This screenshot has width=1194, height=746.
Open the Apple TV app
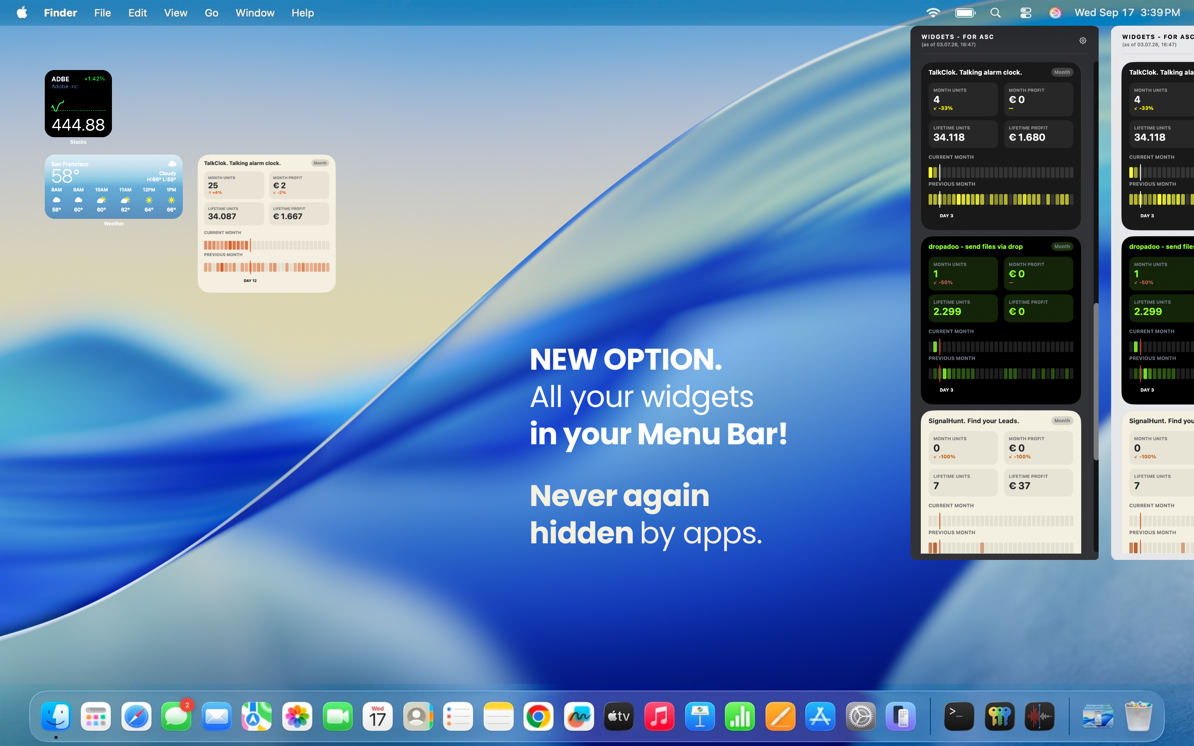click(619, 716)
